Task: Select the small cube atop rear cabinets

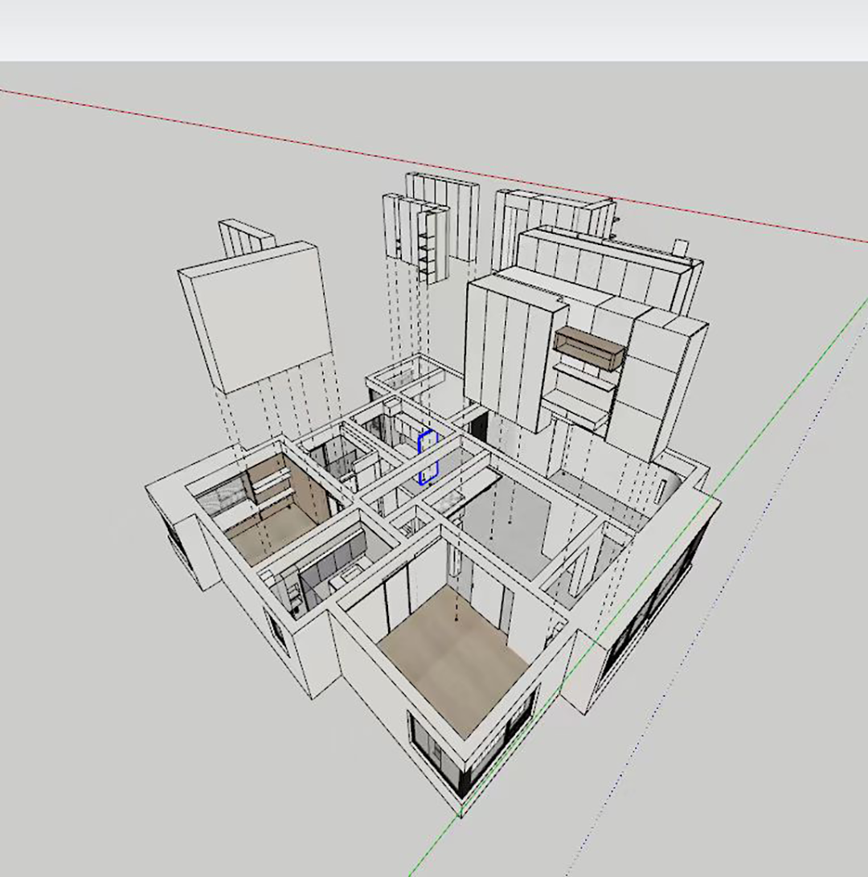Action: pyautogui.click(x=682, y=247)
